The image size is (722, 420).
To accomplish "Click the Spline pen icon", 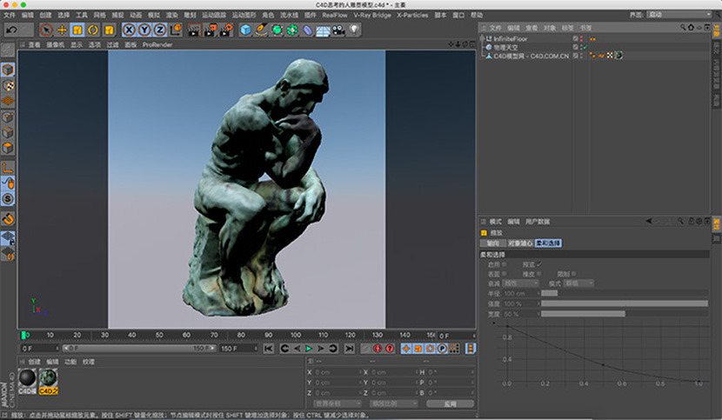I will click(x=261, y=30).
